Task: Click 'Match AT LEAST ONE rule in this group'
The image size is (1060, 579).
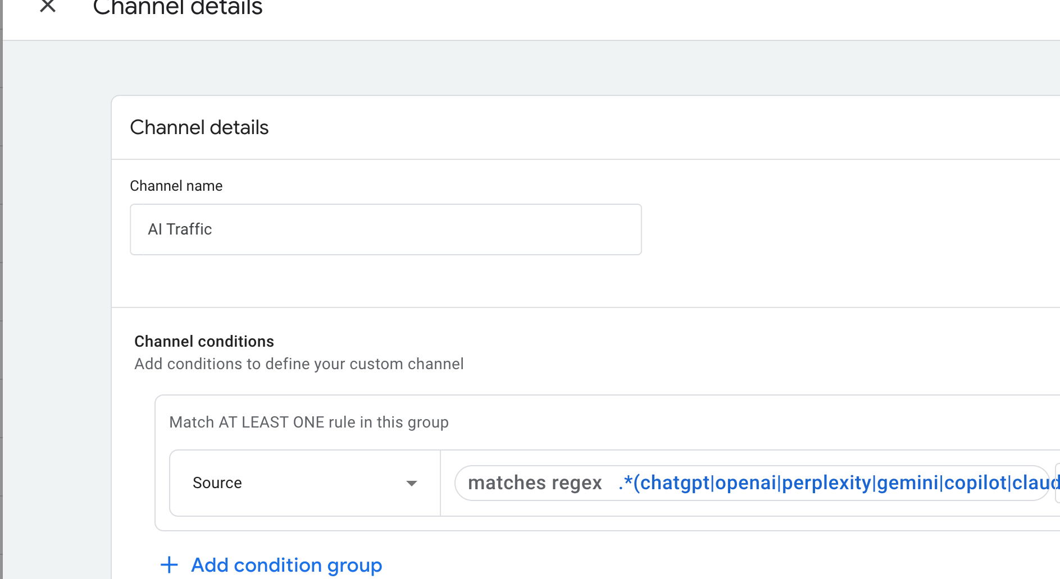Action: click(308, 422)
